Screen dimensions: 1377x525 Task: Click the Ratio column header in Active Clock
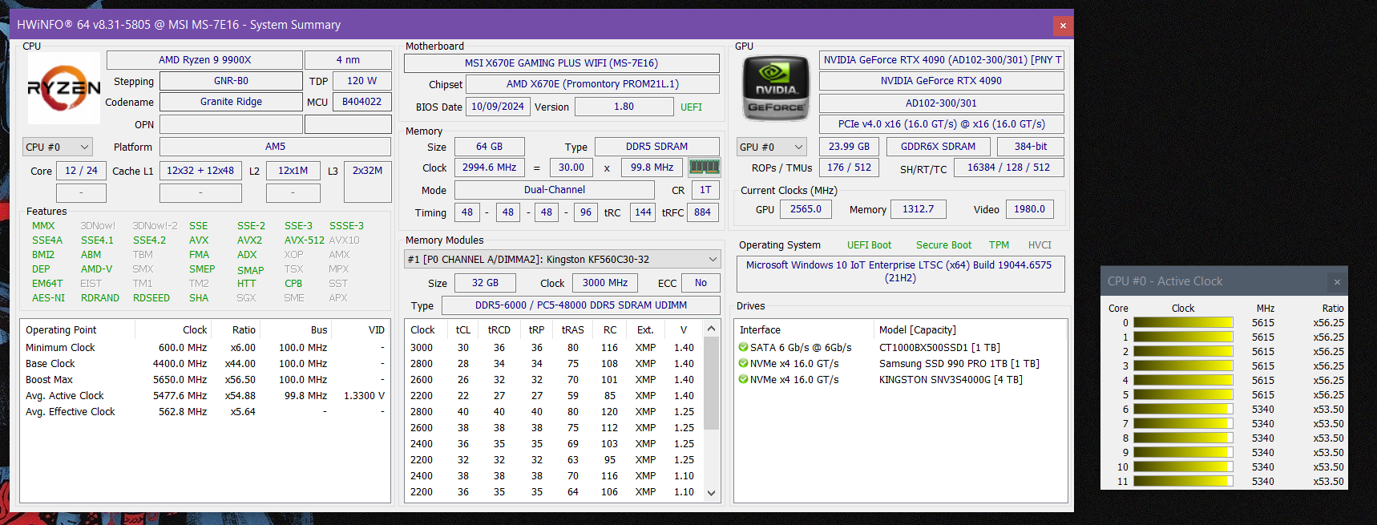1333,309
